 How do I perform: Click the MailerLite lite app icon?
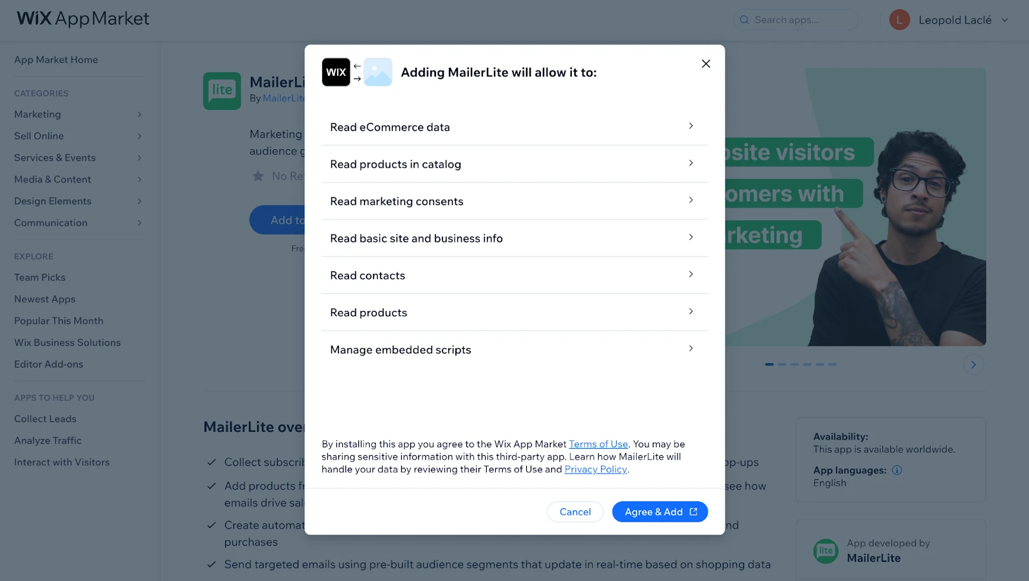tap(222, 91)
